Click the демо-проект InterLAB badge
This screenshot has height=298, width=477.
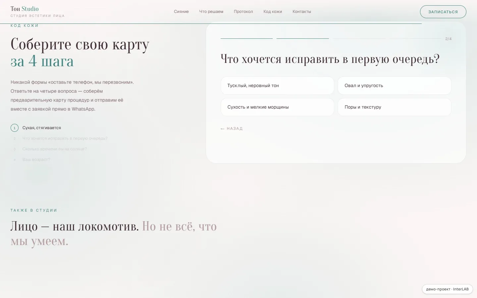click(x=447, y=289)
